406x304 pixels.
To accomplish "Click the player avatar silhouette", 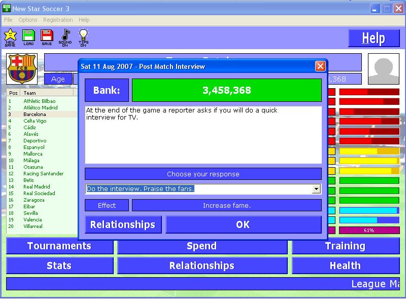I will coord(383,69).
